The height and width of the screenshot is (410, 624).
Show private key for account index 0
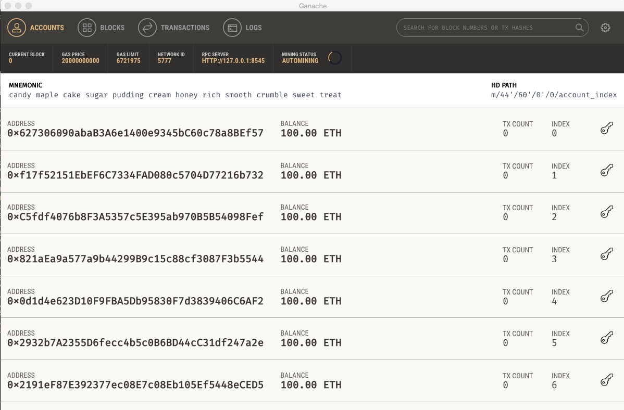(x=606, y=129)
